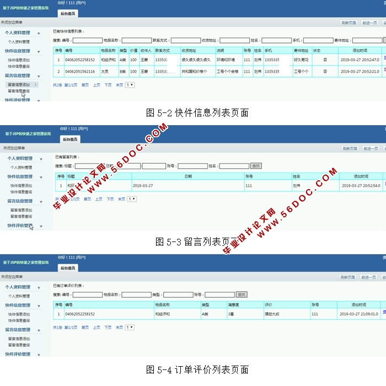Click 前进一页 button on 订单评价列表 page
The height and width of the screenshot is (386, 386).
point(368,277)
